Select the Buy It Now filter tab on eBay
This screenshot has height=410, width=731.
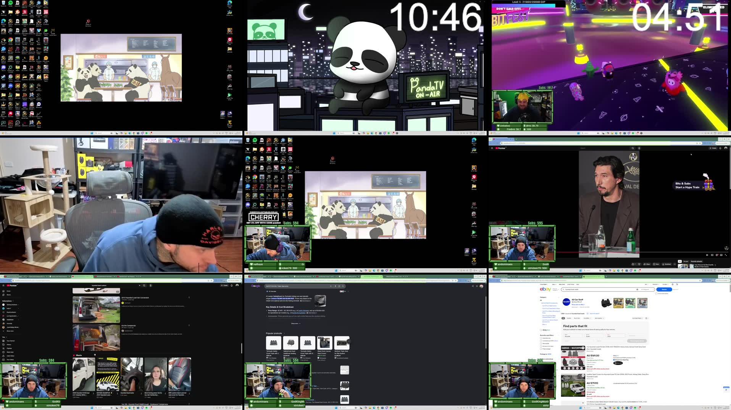pyautogui.click(x=577, y=318)
